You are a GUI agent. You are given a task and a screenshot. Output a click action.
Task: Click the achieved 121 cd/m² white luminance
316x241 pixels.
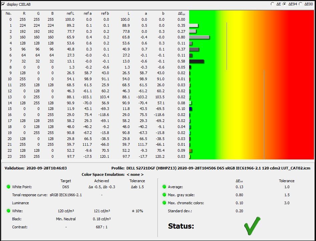pyautogui.click(x=102, y=211)
